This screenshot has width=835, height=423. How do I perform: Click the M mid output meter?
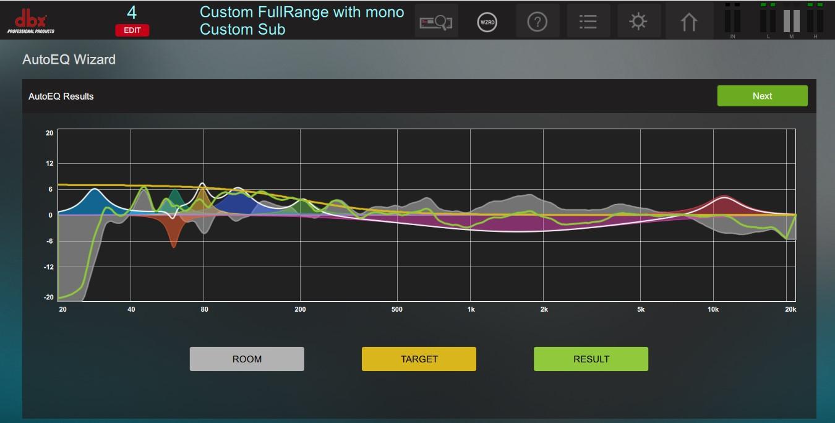tap(791, 20)
